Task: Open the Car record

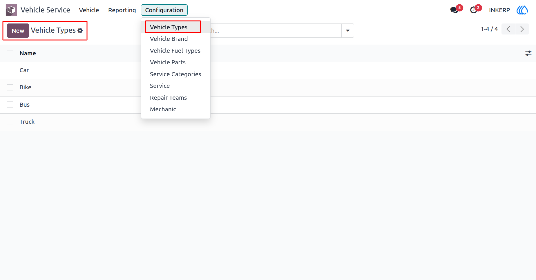Action: [24, 70]
